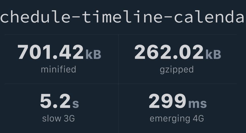This screenshot has height=133, width=246.
Task: Click the chedule text at title start
Action: click(35, 17)
